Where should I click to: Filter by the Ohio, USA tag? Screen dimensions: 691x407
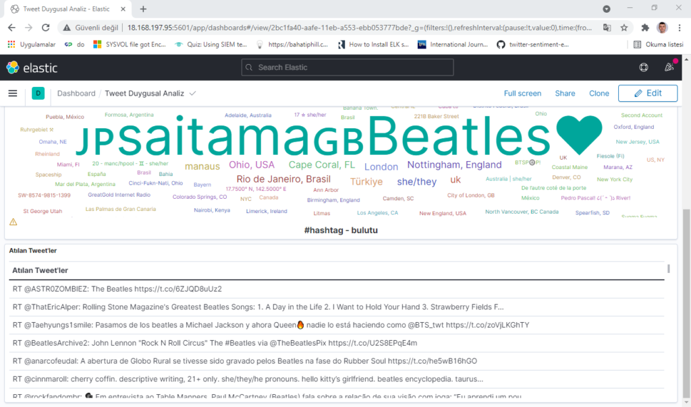(x=252, y=164)
